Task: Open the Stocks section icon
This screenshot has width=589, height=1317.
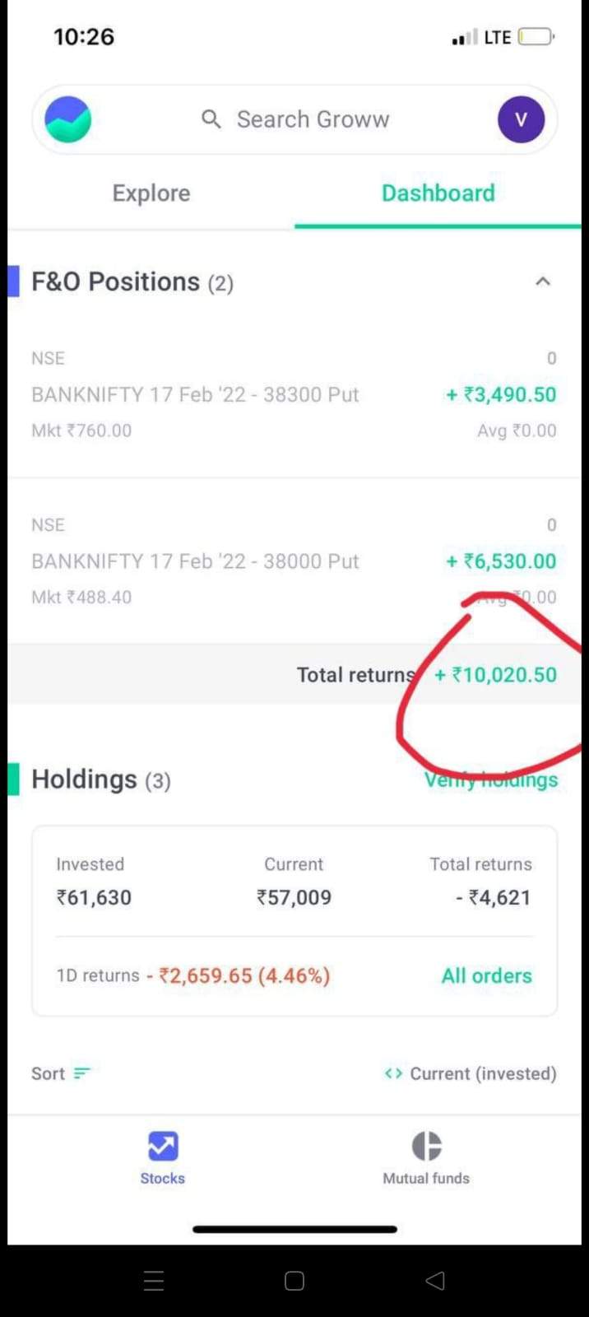Action: click(163, 1146)
